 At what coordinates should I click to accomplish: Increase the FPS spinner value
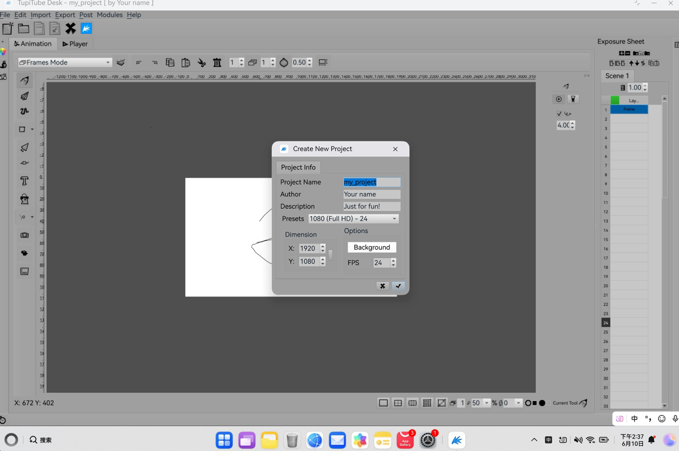click(x=393, y=260)
